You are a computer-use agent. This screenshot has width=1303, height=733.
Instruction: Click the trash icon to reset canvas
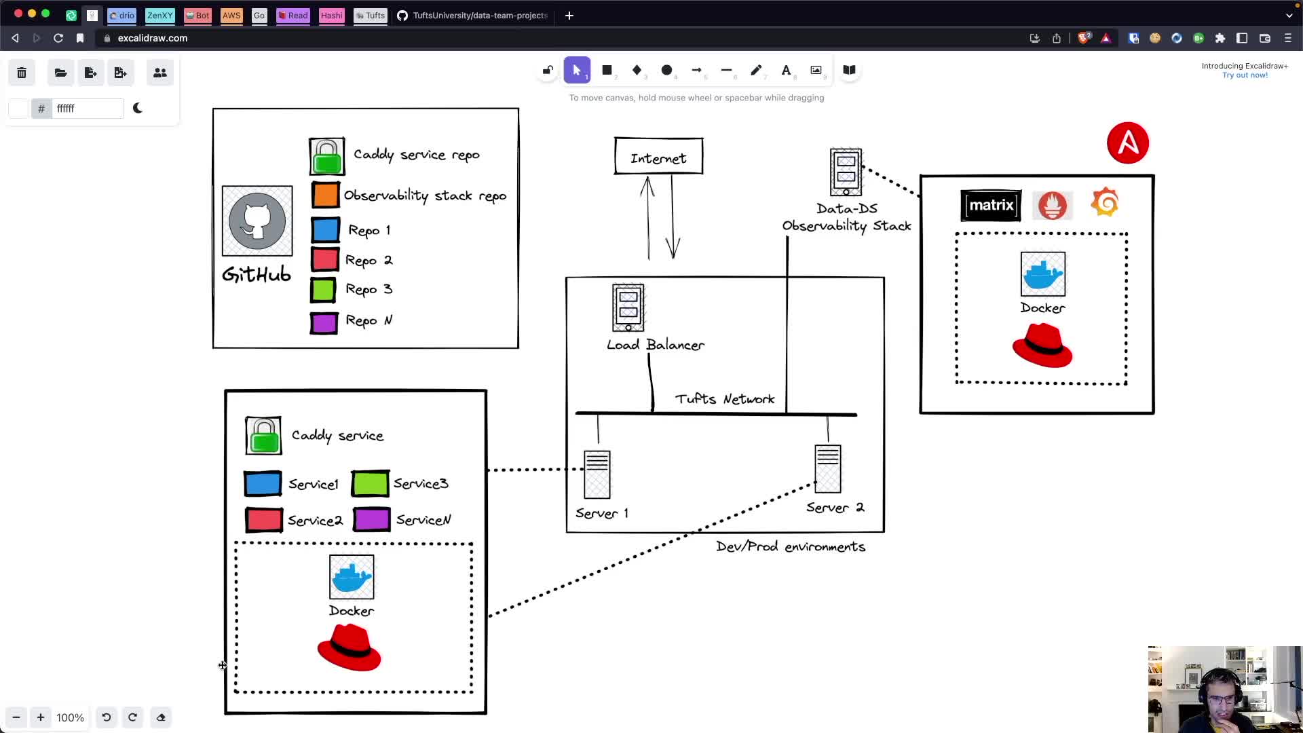(22, 73)
